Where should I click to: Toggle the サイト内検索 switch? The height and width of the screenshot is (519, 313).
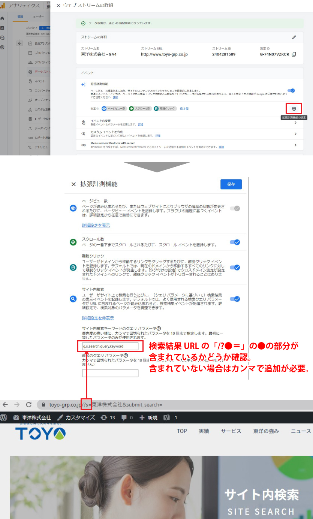[x=235, y=299]
